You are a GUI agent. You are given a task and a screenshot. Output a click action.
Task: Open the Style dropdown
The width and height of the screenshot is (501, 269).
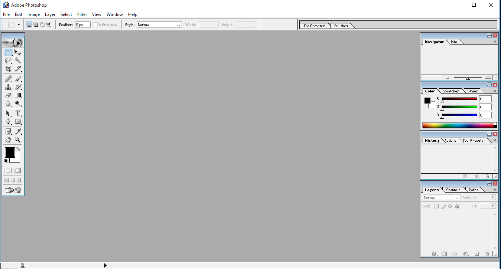pos(159,24)
